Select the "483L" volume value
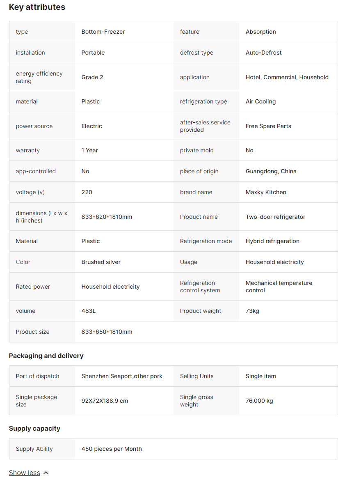 pos(88,311)
